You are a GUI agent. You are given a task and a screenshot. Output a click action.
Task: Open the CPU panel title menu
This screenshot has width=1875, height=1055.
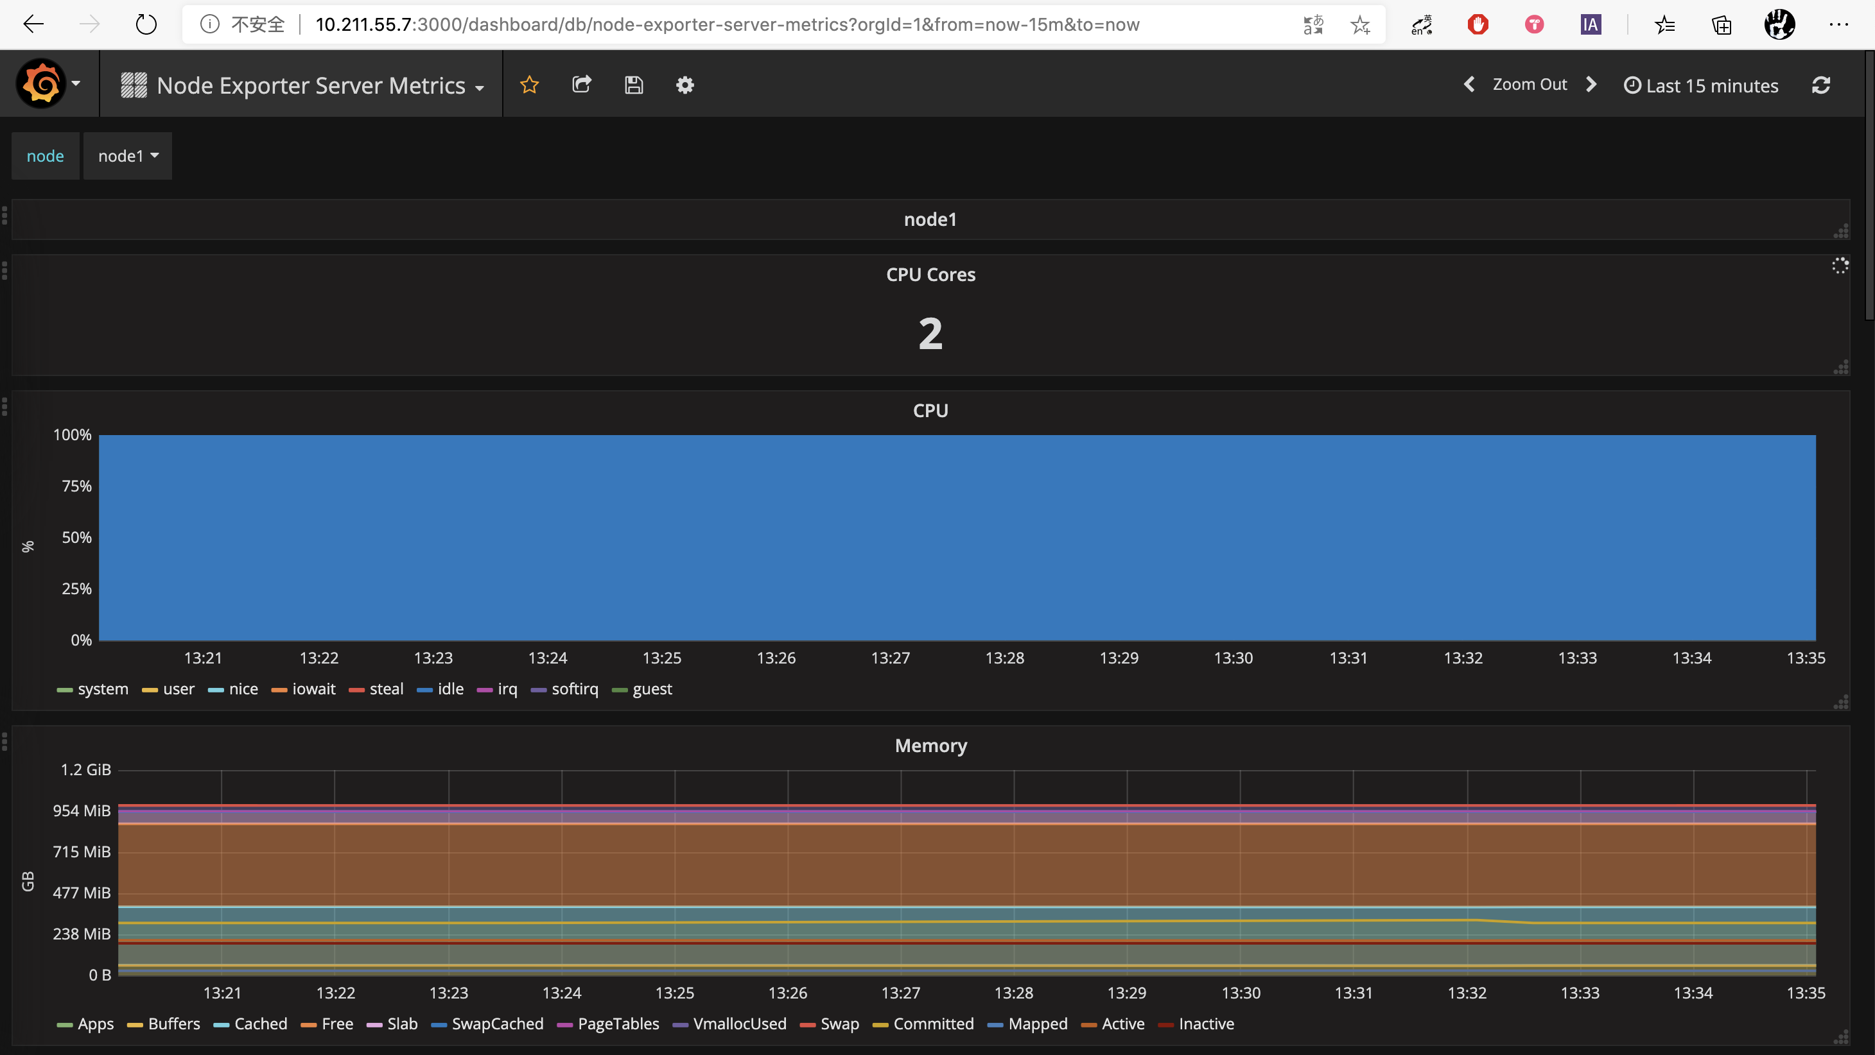coord(930,410)
